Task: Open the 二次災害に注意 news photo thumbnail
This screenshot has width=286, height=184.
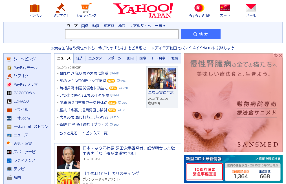Action: pos(162,78)
